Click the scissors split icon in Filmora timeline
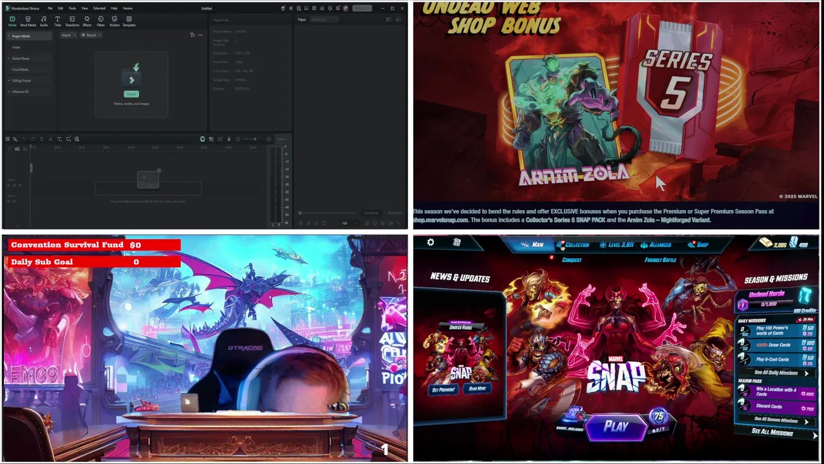The width and height of the screenshot is (824, 464). pyautogui.click(x=50, y=139)
